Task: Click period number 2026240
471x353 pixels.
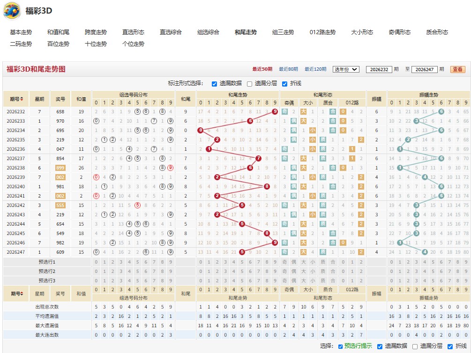Action: coord(16,186)
